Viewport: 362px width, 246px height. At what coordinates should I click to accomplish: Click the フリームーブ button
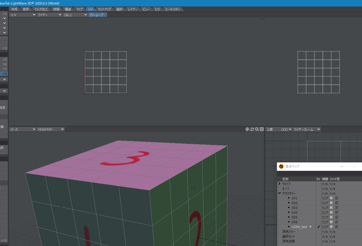tap(98, 14)
